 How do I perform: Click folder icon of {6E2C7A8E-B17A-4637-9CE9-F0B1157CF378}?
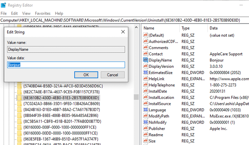pyautogui.click(x=19, y=92)
